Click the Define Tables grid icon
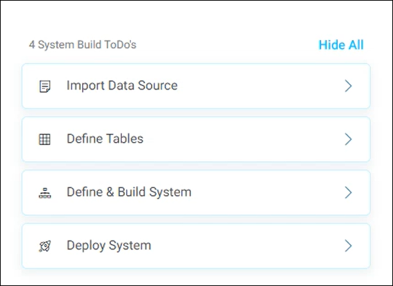Viewport: 393px width, 286px height. pos(45,139)
